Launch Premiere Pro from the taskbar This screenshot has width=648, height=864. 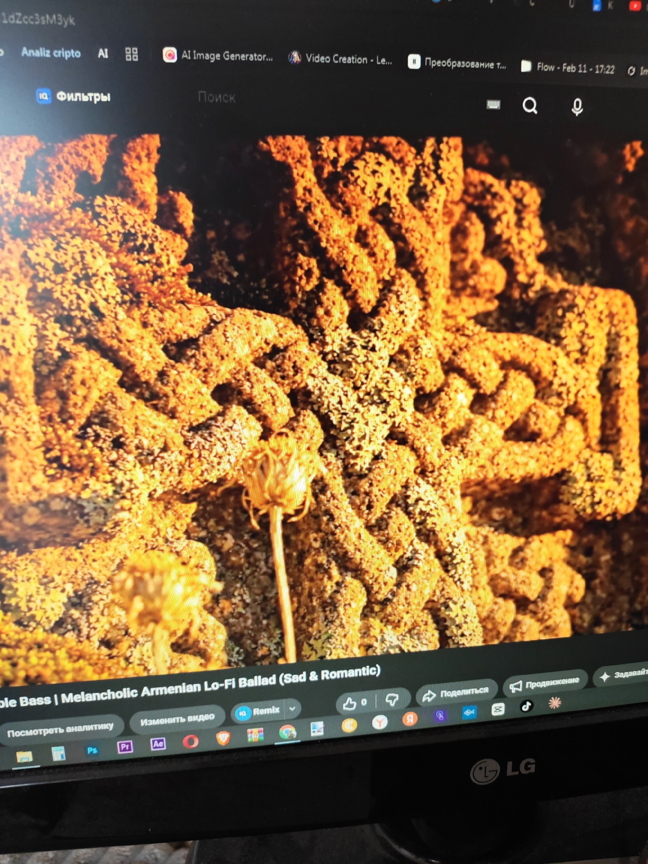[125, 746]
